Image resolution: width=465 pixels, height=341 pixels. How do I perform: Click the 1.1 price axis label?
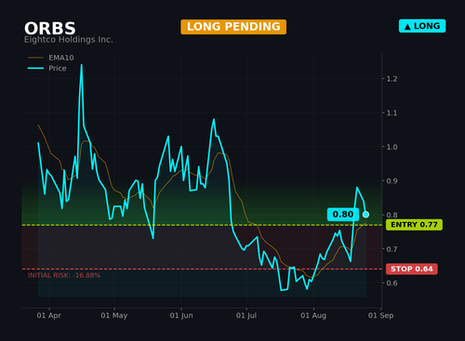[x=392, y=113]
